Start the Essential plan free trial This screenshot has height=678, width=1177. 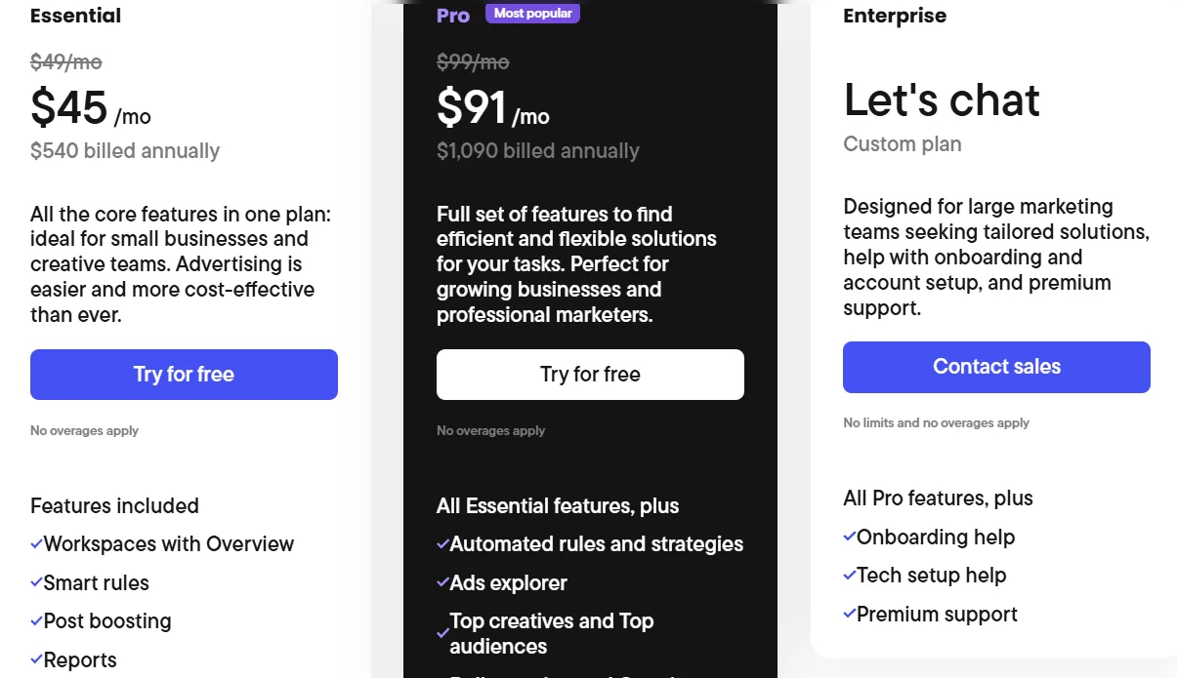point(184,375)
